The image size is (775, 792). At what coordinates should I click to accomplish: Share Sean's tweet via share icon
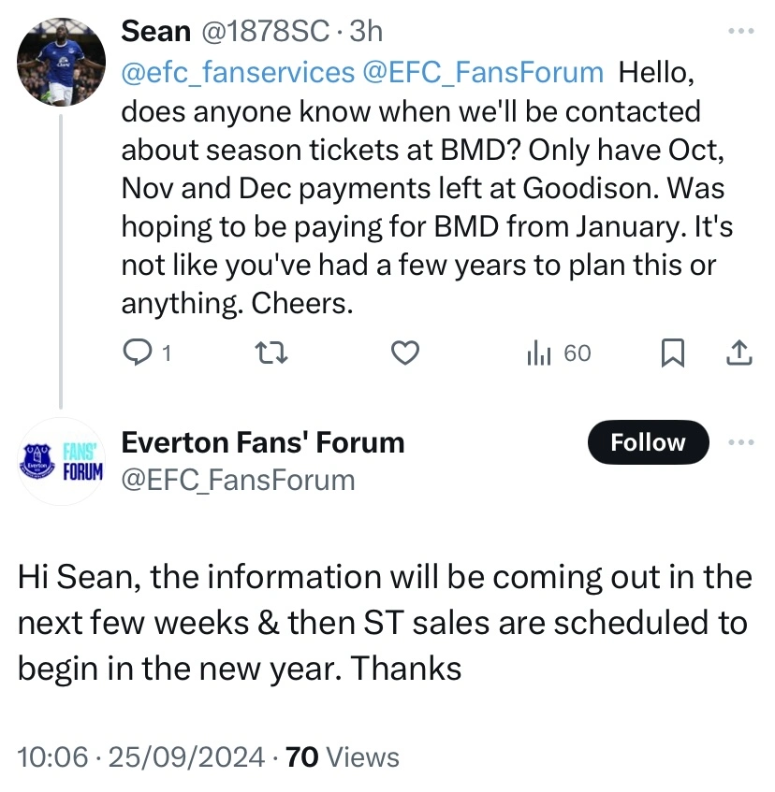738,353
